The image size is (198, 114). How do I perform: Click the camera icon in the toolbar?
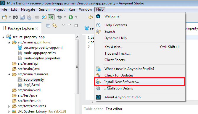point(37,17)
